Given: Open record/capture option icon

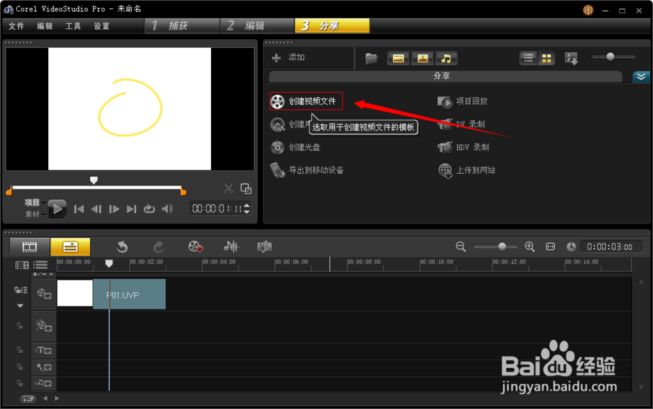Looking at the screenshot, I should tap(195, 246).
